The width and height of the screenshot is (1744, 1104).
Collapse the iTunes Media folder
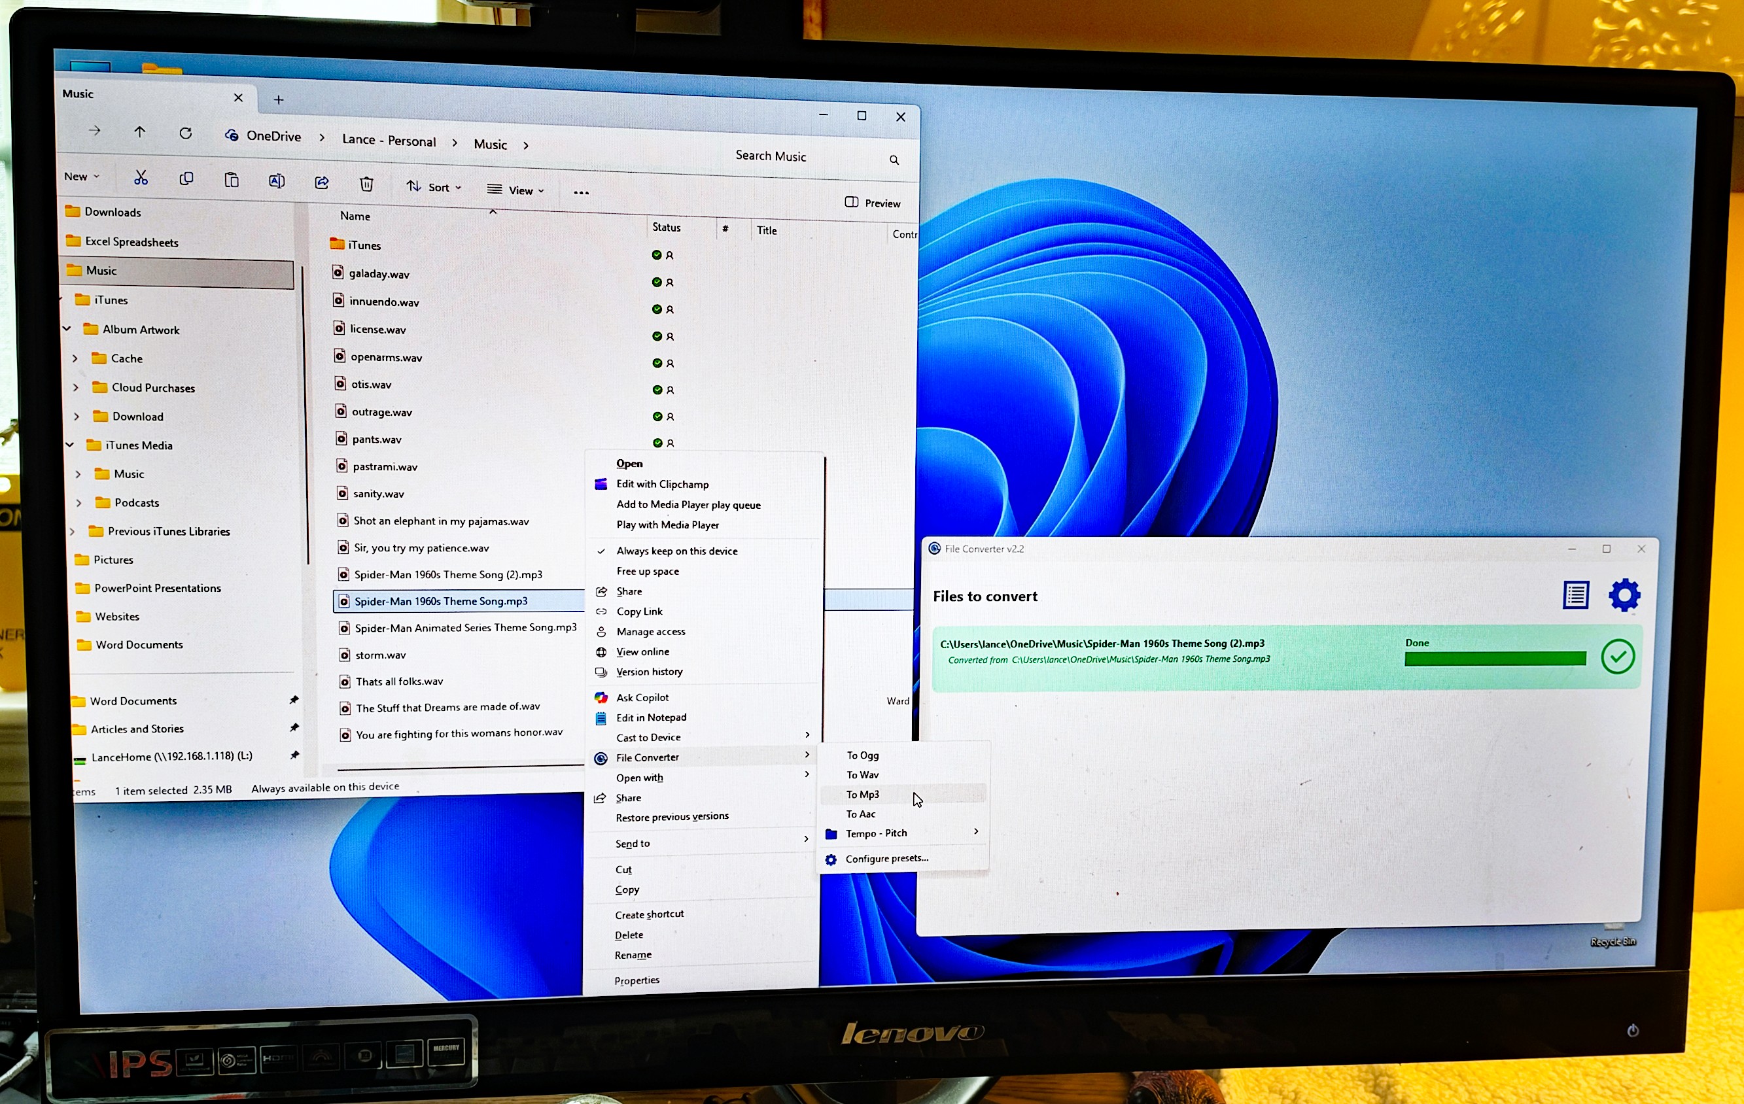click(69, 445)
